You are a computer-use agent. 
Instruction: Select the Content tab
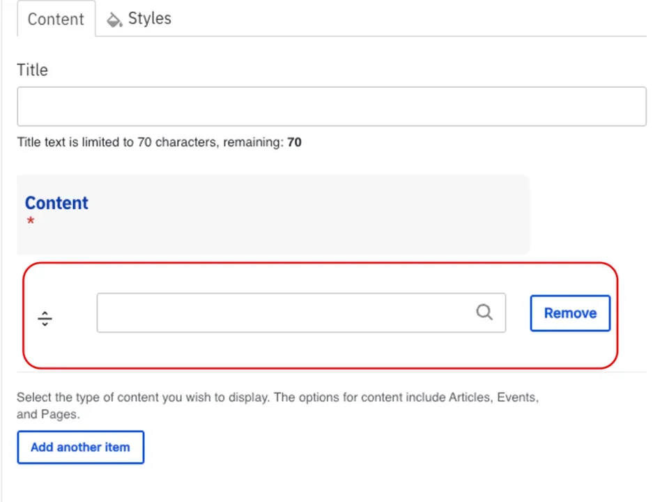(56, 19)
